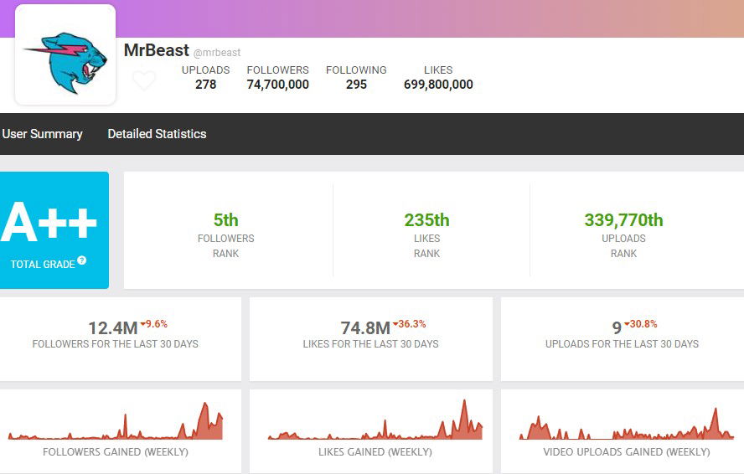744x474 pixels.
Task: Click the 235th likes rank value
Action: [426, 220]
